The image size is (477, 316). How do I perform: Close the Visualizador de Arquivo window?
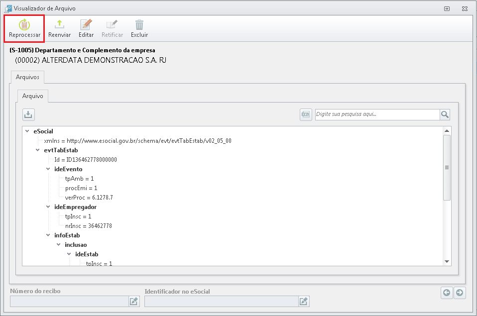(465, 8)
